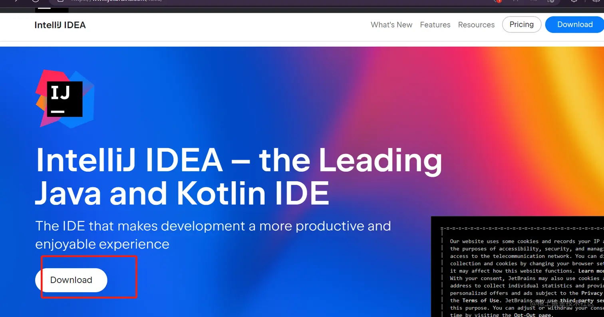Viewport: 604px width, 317px height.
Task: Click the headline "IntelliJ IDEA – the Leading"
Action: (239, 161)
